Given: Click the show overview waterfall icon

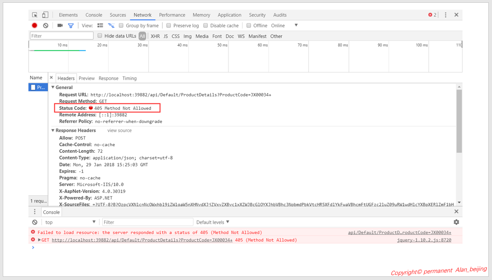Looking at the screenshot, I should coord(111,25).
